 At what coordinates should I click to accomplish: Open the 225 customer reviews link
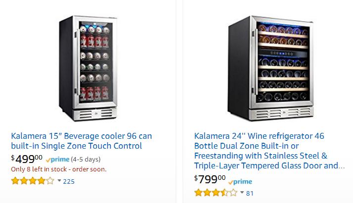coord(69,181)
